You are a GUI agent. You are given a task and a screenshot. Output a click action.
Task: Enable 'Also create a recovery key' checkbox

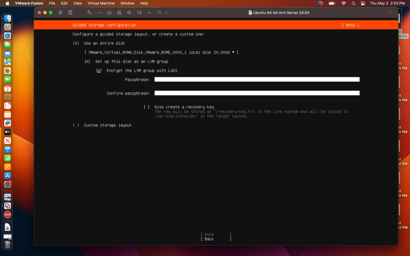pyautogui.click(x=147, y=107)
